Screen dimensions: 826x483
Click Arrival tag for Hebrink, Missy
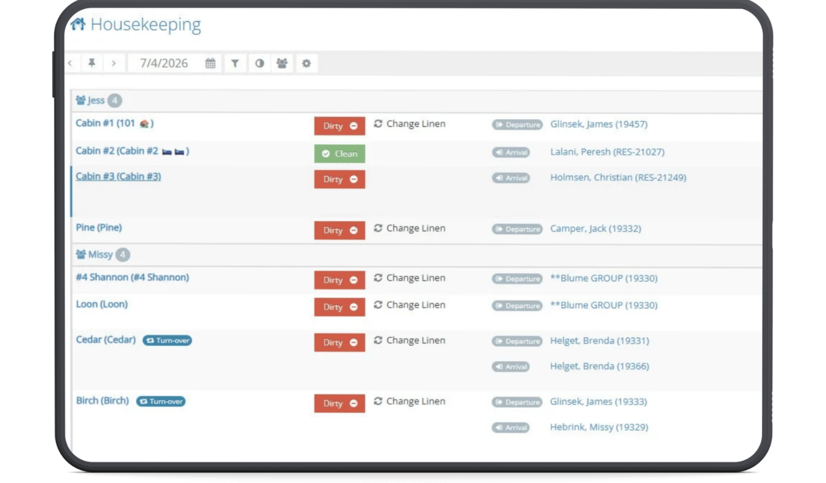pos(511,427)
